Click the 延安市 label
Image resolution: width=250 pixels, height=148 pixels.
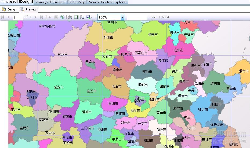pyautogui.click(x=59, y=87)
